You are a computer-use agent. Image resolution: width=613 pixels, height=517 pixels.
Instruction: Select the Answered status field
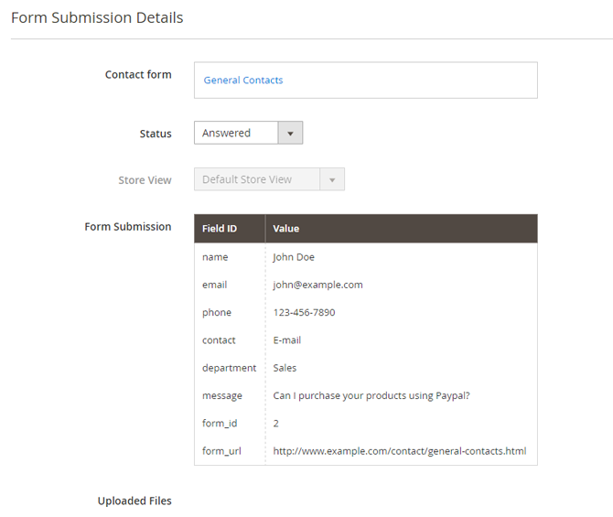click(x=248, y=133)
